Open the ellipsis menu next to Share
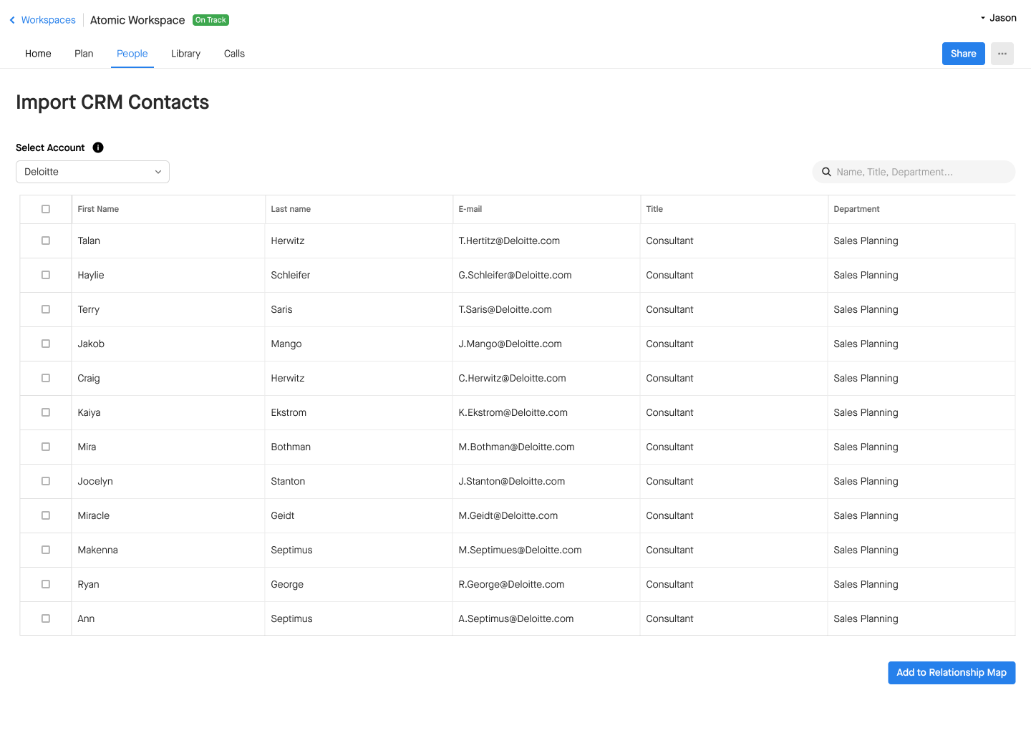1031x733 pixels. pos(1002,54)
